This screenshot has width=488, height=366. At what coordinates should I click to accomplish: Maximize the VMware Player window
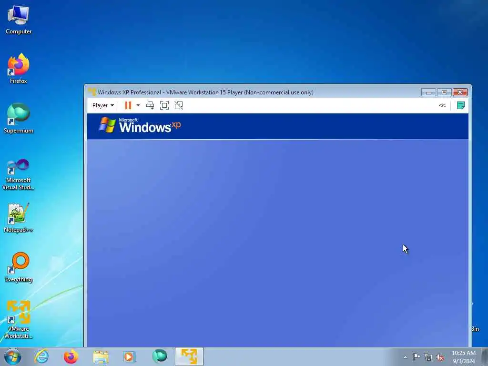[444, 92]
